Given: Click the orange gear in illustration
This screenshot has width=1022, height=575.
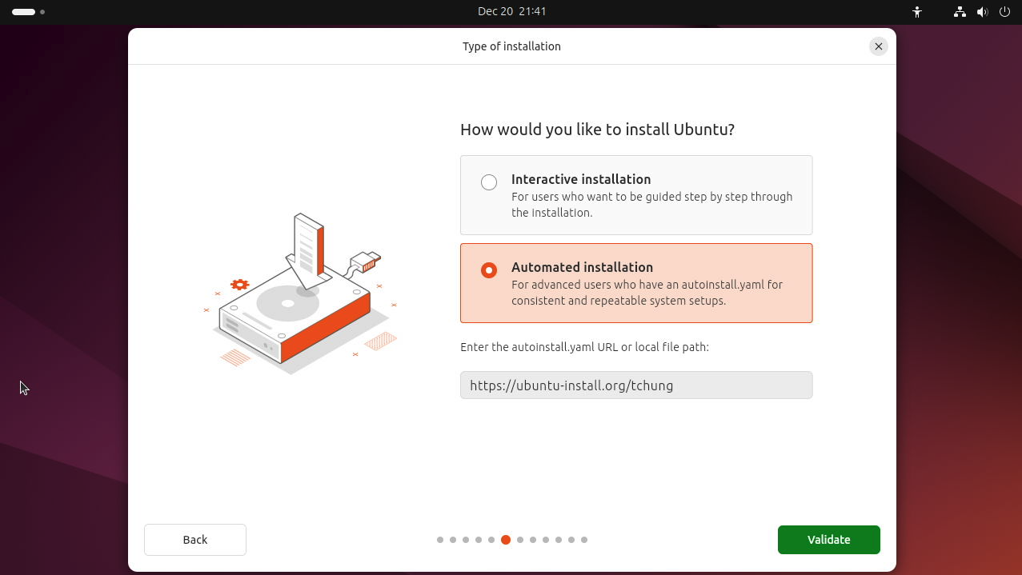Looking at the screenshot, I should point(239,285).
